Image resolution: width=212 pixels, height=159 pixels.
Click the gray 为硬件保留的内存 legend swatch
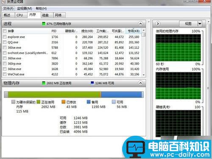[x=13, y=102]
